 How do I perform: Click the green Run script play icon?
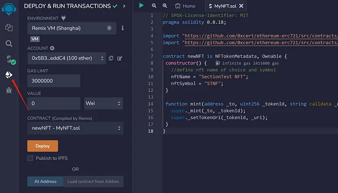[141, 5]
